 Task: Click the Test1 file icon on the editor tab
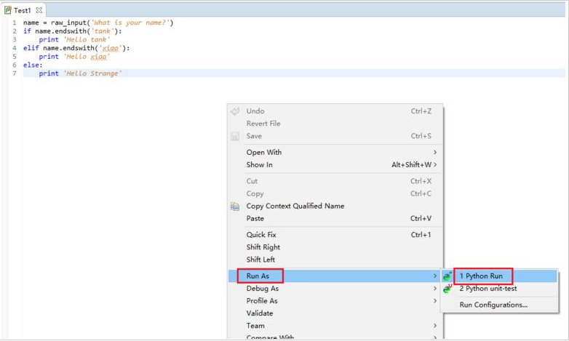point(8,11)
